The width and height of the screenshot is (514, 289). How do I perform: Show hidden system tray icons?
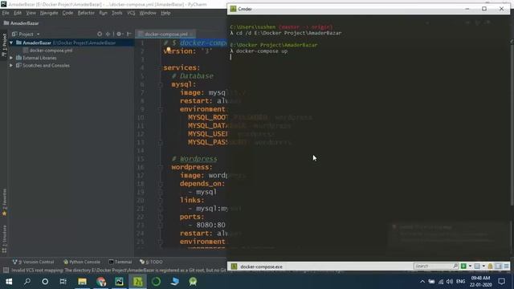[x=422, y=282]
